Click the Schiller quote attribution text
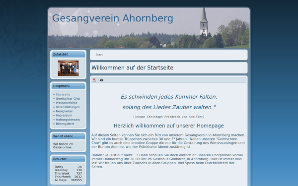The image size is (298, 186). 169,117
